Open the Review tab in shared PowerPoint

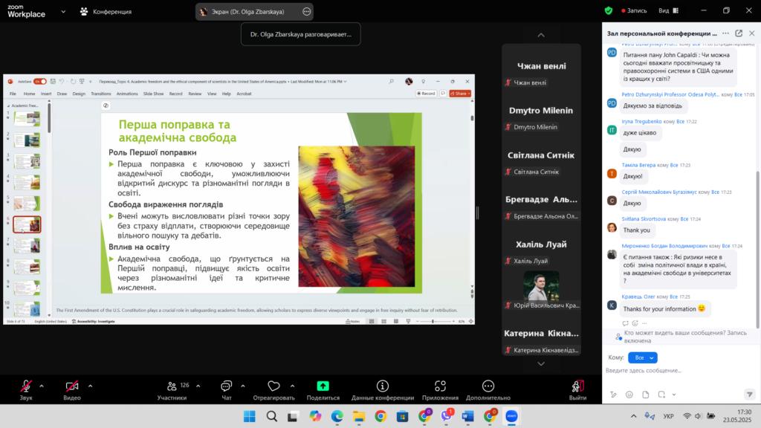(x=195, y=94)
